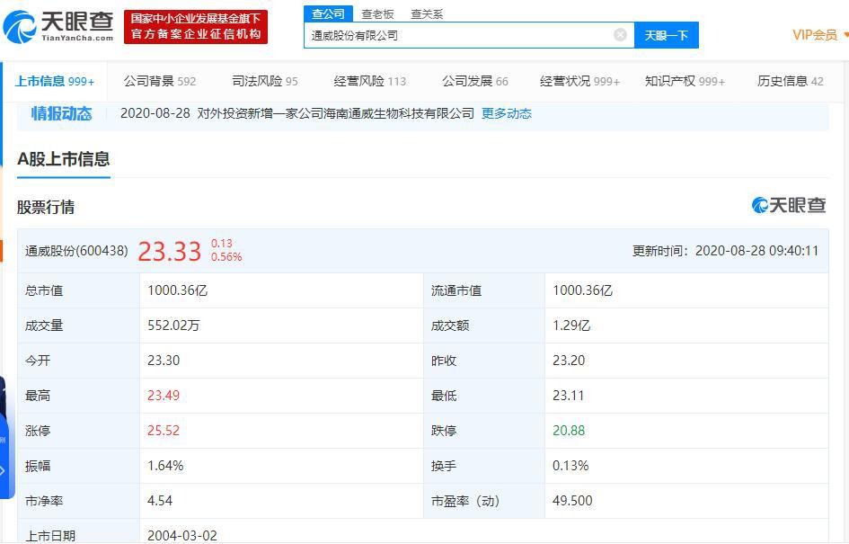The height and width of the screenshot is (544, 849).
Task: Click the update time 2020-08-28 09:40:11
Action: [x=756, y=251]
